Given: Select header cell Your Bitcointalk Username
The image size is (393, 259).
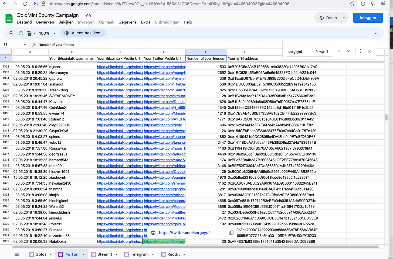Looking at the screenshot, I should coord(72,58).
